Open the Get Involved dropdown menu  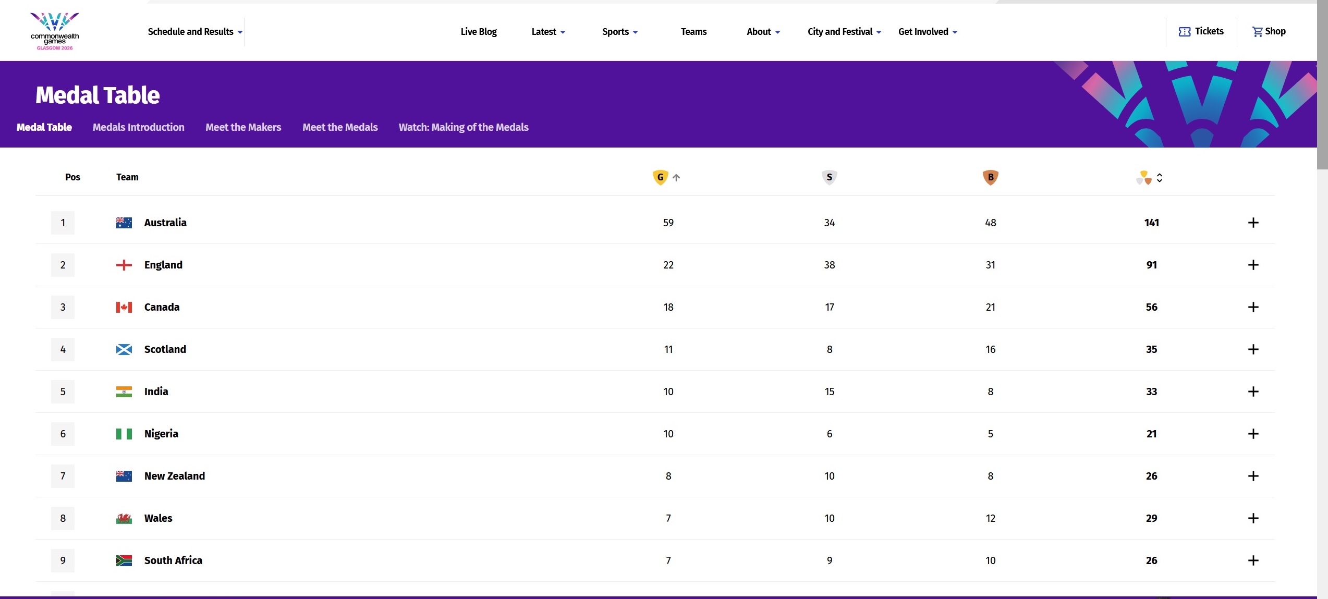pyautogui.click(x=928, y=32)
